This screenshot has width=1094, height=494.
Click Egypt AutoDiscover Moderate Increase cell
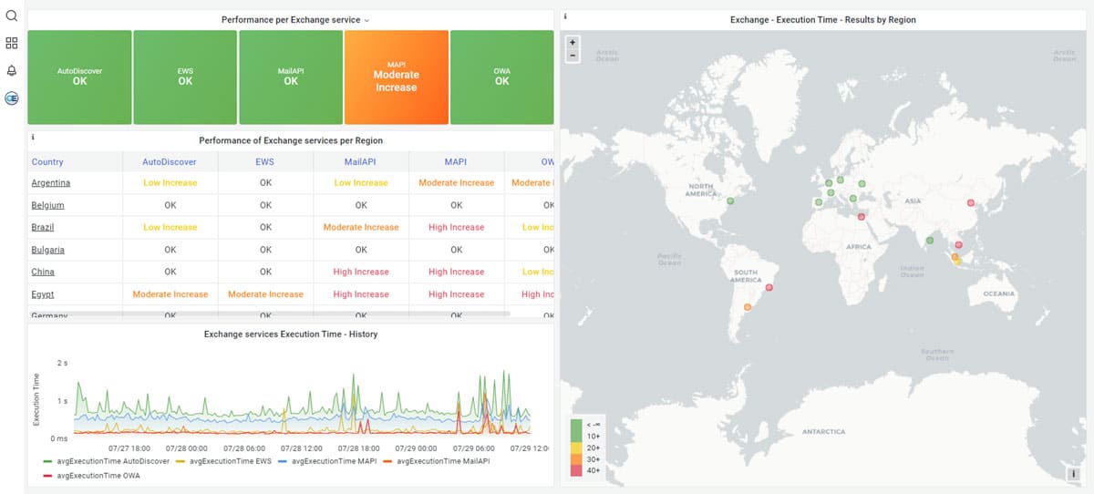click(x=170, y=294)
